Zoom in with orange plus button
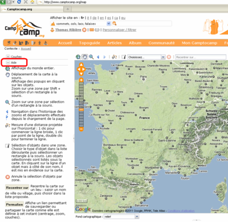This screenshot has width=228, height=222. coord(81,80)
